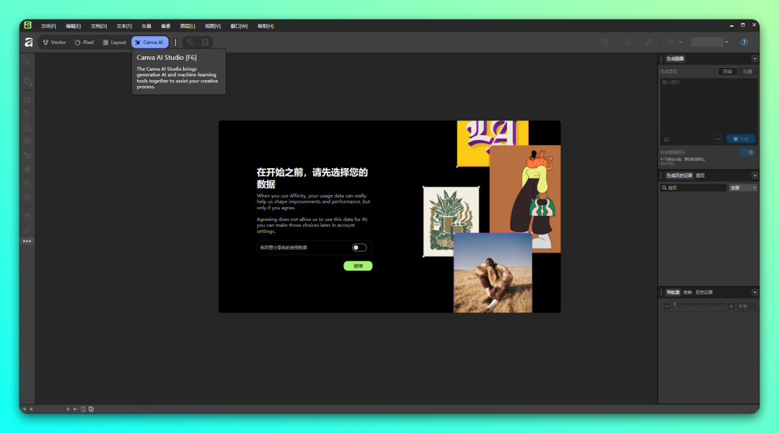
Task: Collapse the 生成图像 panel
Action: (x=755, y=58)
